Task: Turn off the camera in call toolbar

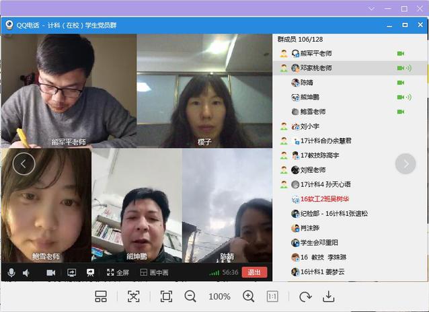Action: [51, 272]
